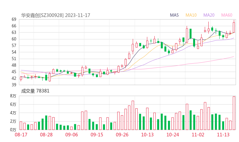This screenshot has height=142, width=239.
Task: Click the 09-15 date axis label
Action: pyautogui.click(x=97, y=135)
